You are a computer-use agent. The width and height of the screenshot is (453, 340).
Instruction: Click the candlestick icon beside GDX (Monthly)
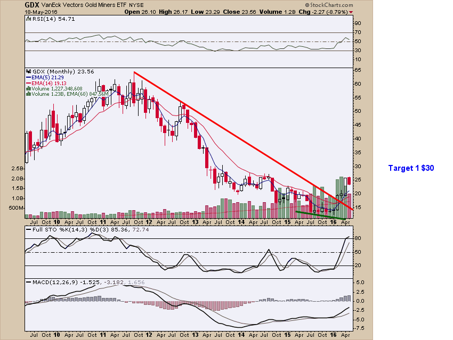tap(28, 71)
